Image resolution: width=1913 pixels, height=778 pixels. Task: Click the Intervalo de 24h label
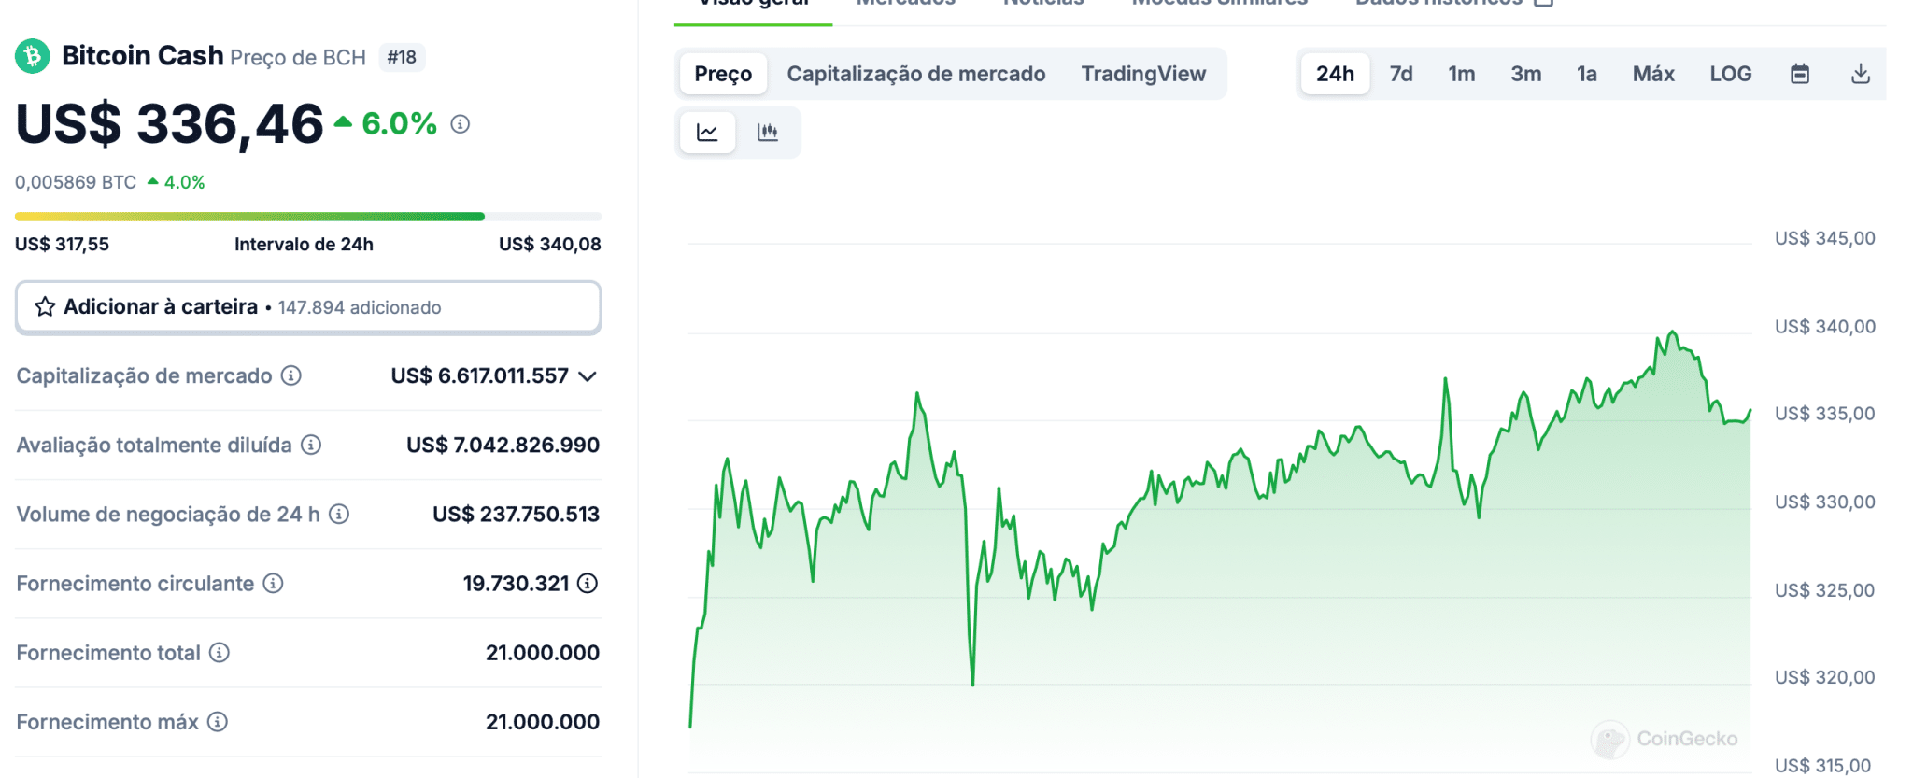pos(304,244)
